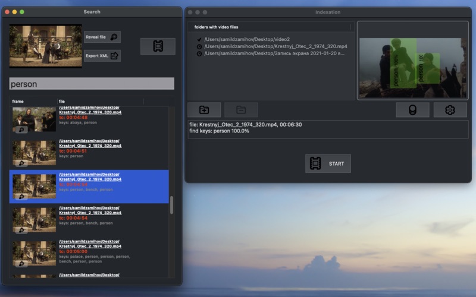The height and width of the screenshot is (297, 476).
Task: Export search results with Export XML
Action: (102, 56)
